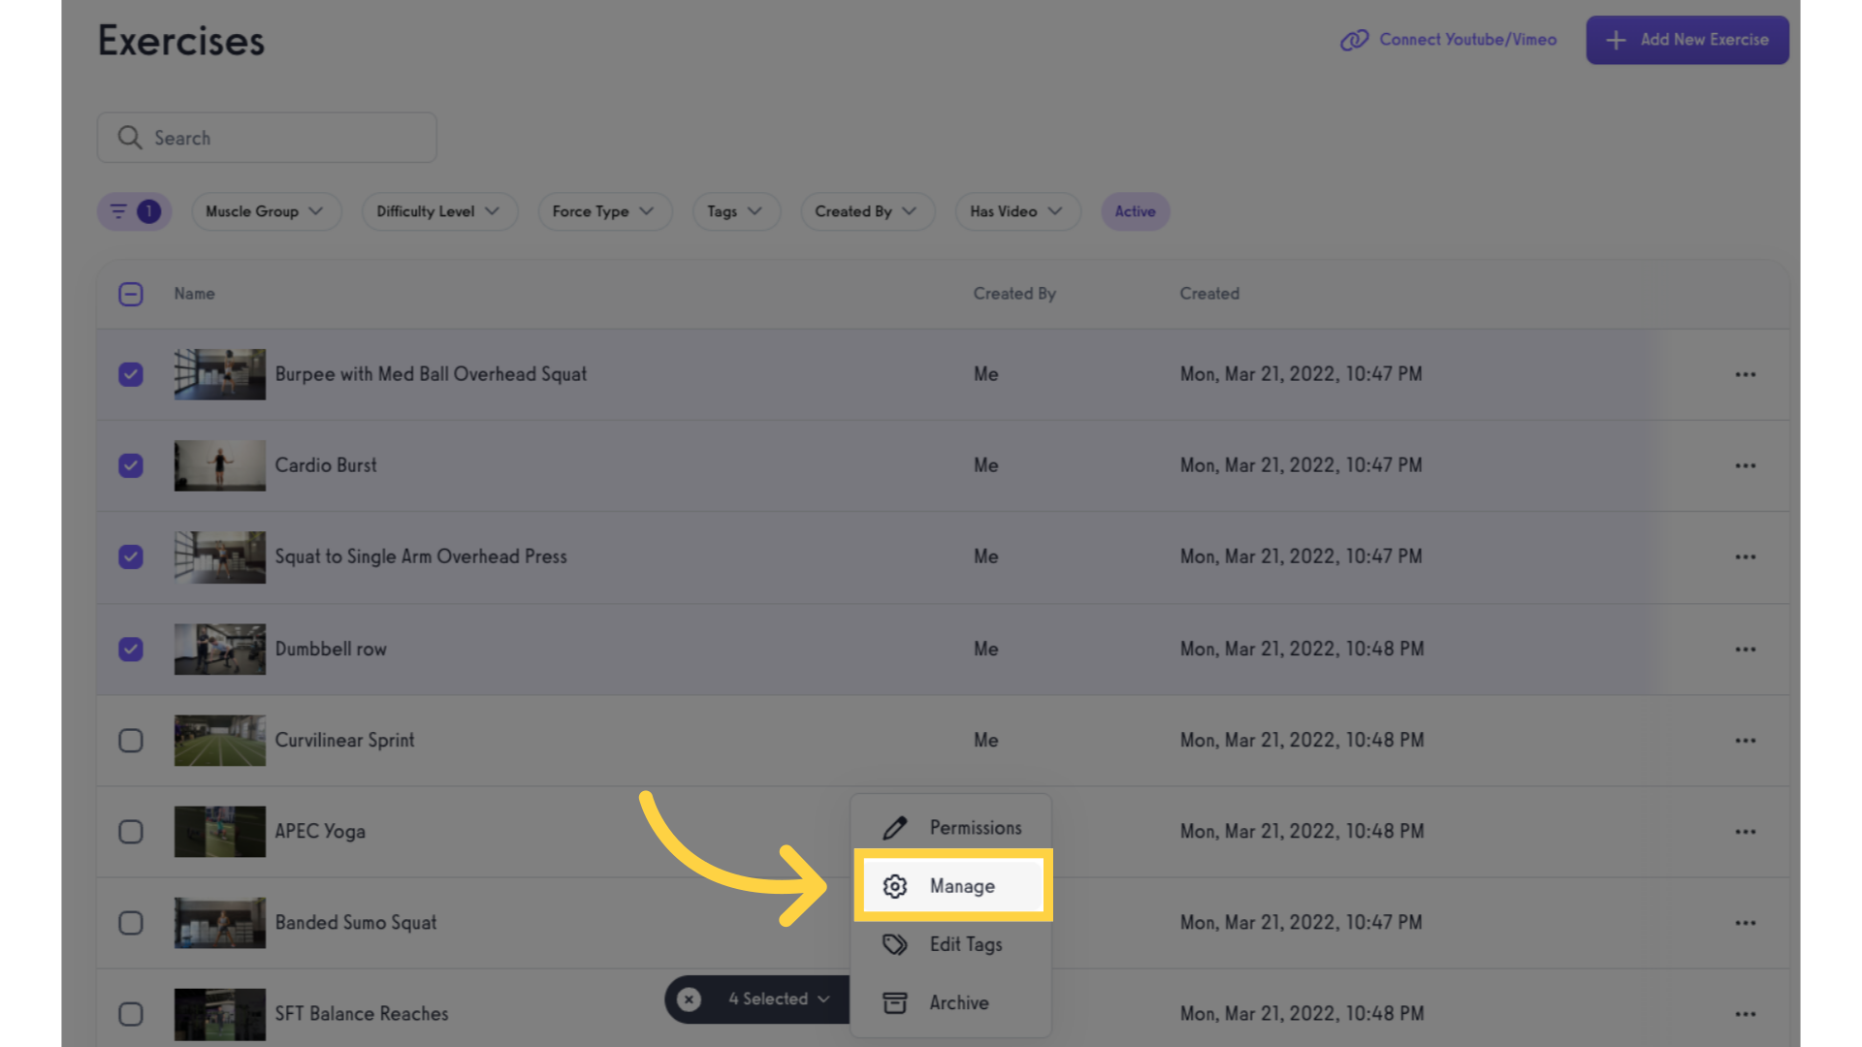Screen dimensions: 1862x1047
Task: Check the Curvilinear Sprint checkbox
Action: tap(131, 741)
